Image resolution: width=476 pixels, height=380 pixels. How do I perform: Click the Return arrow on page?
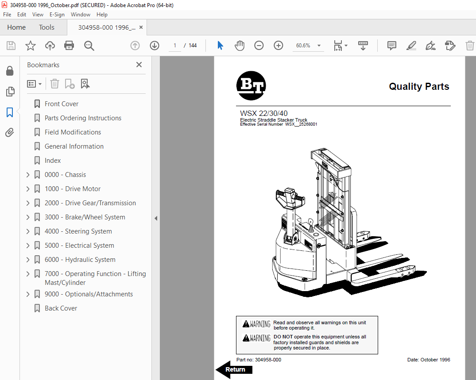click(234, 369)
